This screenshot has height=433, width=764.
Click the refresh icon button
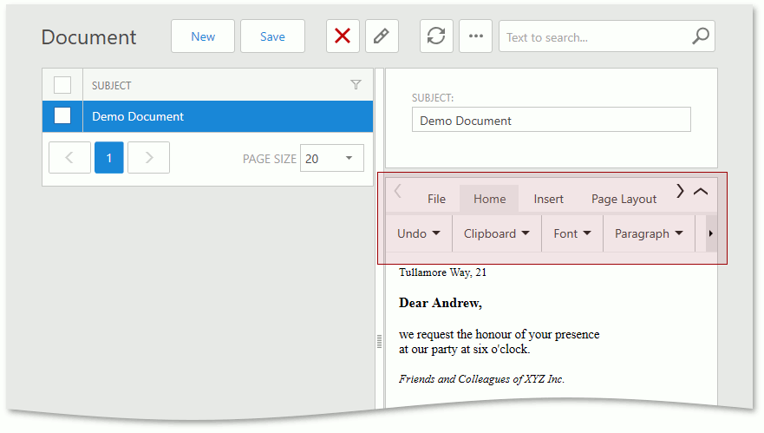click(436, 36)
